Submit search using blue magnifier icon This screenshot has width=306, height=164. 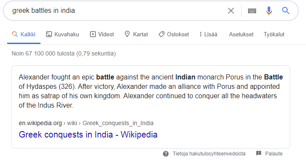(286, 11)
